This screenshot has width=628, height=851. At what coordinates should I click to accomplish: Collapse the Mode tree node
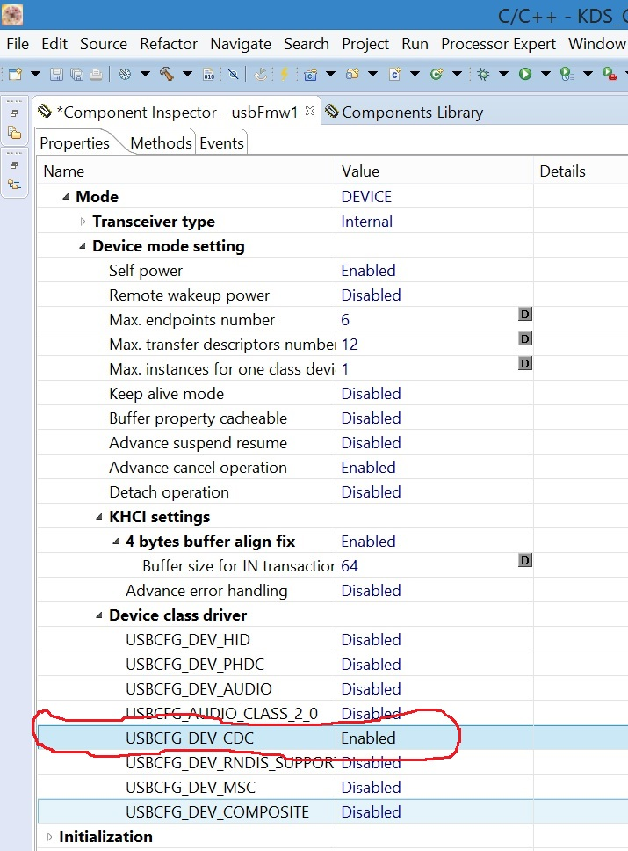point(66,196)
